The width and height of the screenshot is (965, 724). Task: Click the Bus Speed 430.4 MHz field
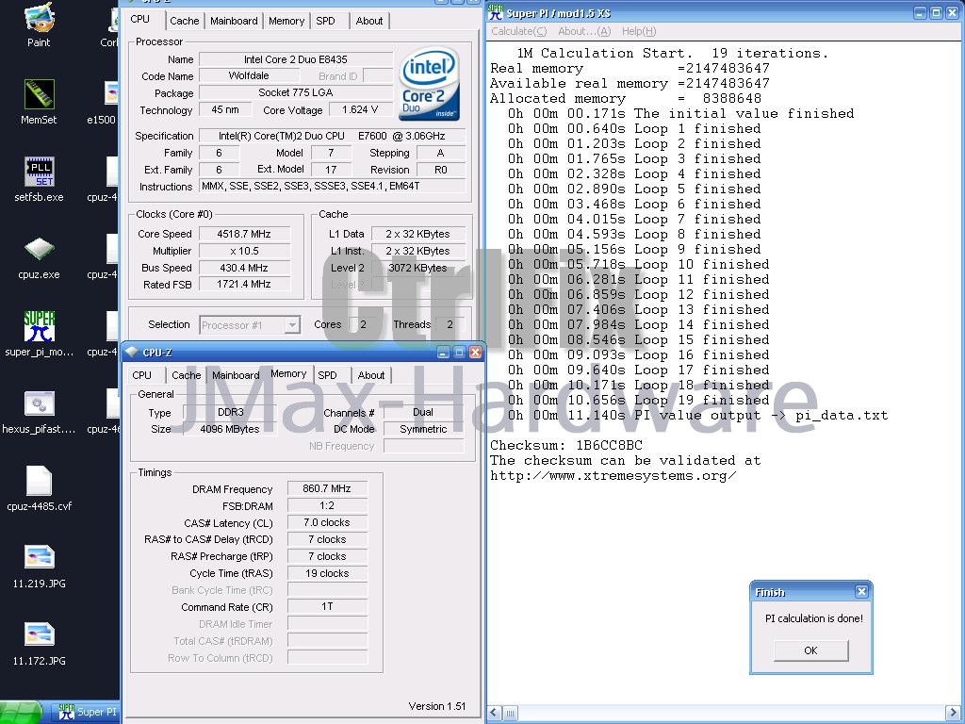point(244,268)
